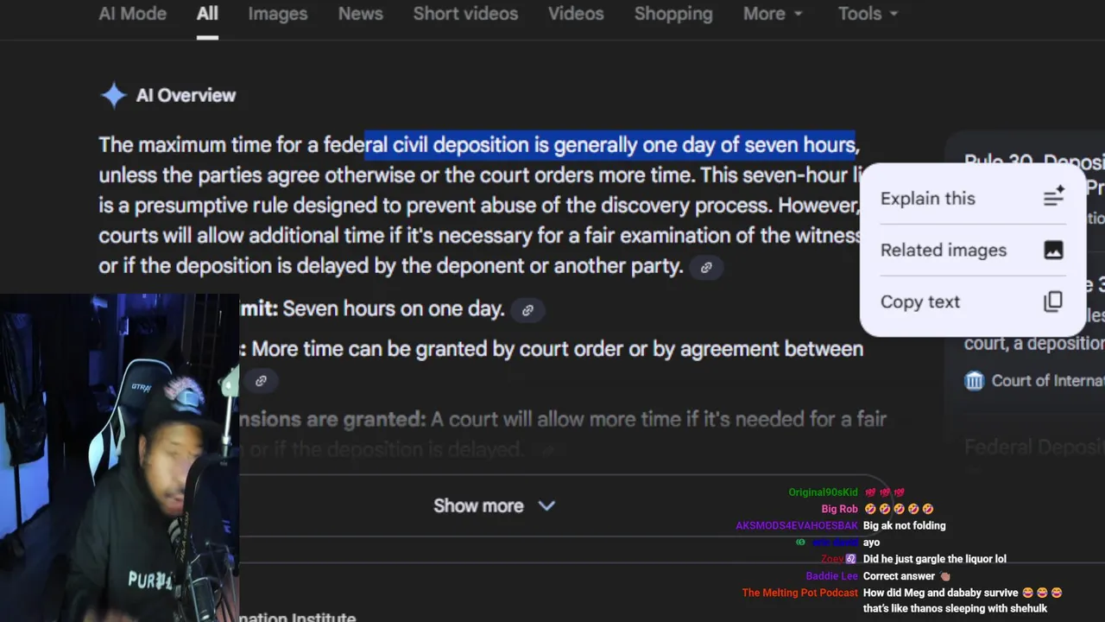This screenshot has height=622, width=1105.
Task: Open the Federal Deposition source card
Action: click(1034, 447)
